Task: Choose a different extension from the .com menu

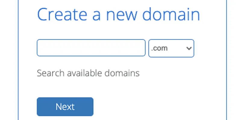Action: coord(171,48)
